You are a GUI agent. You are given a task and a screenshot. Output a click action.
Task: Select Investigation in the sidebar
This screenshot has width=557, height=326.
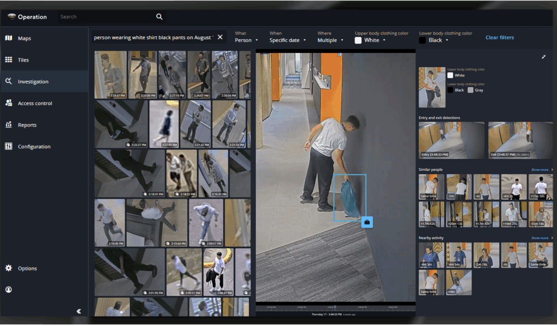[44, 81]
